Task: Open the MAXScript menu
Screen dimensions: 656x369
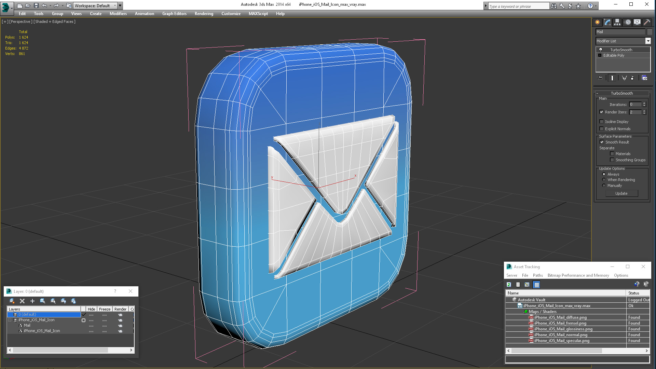Action: (258, 14)
